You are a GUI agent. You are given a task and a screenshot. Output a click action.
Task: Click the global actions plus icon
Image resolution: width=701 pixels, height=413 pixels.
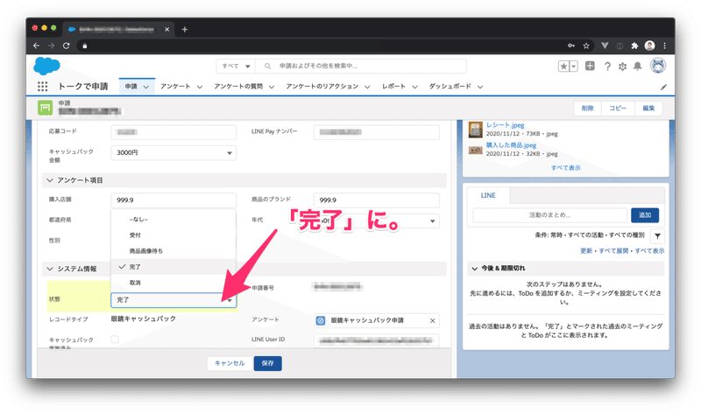pos(590,66)
